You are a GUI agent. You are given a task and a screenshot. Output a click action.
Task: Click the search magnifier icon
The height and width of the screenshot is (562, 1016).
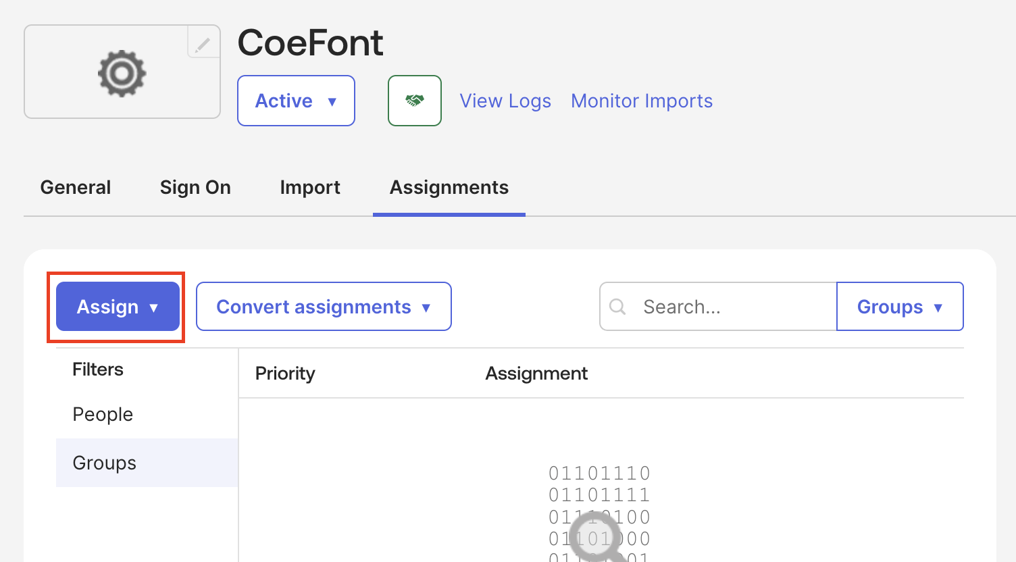617,307
